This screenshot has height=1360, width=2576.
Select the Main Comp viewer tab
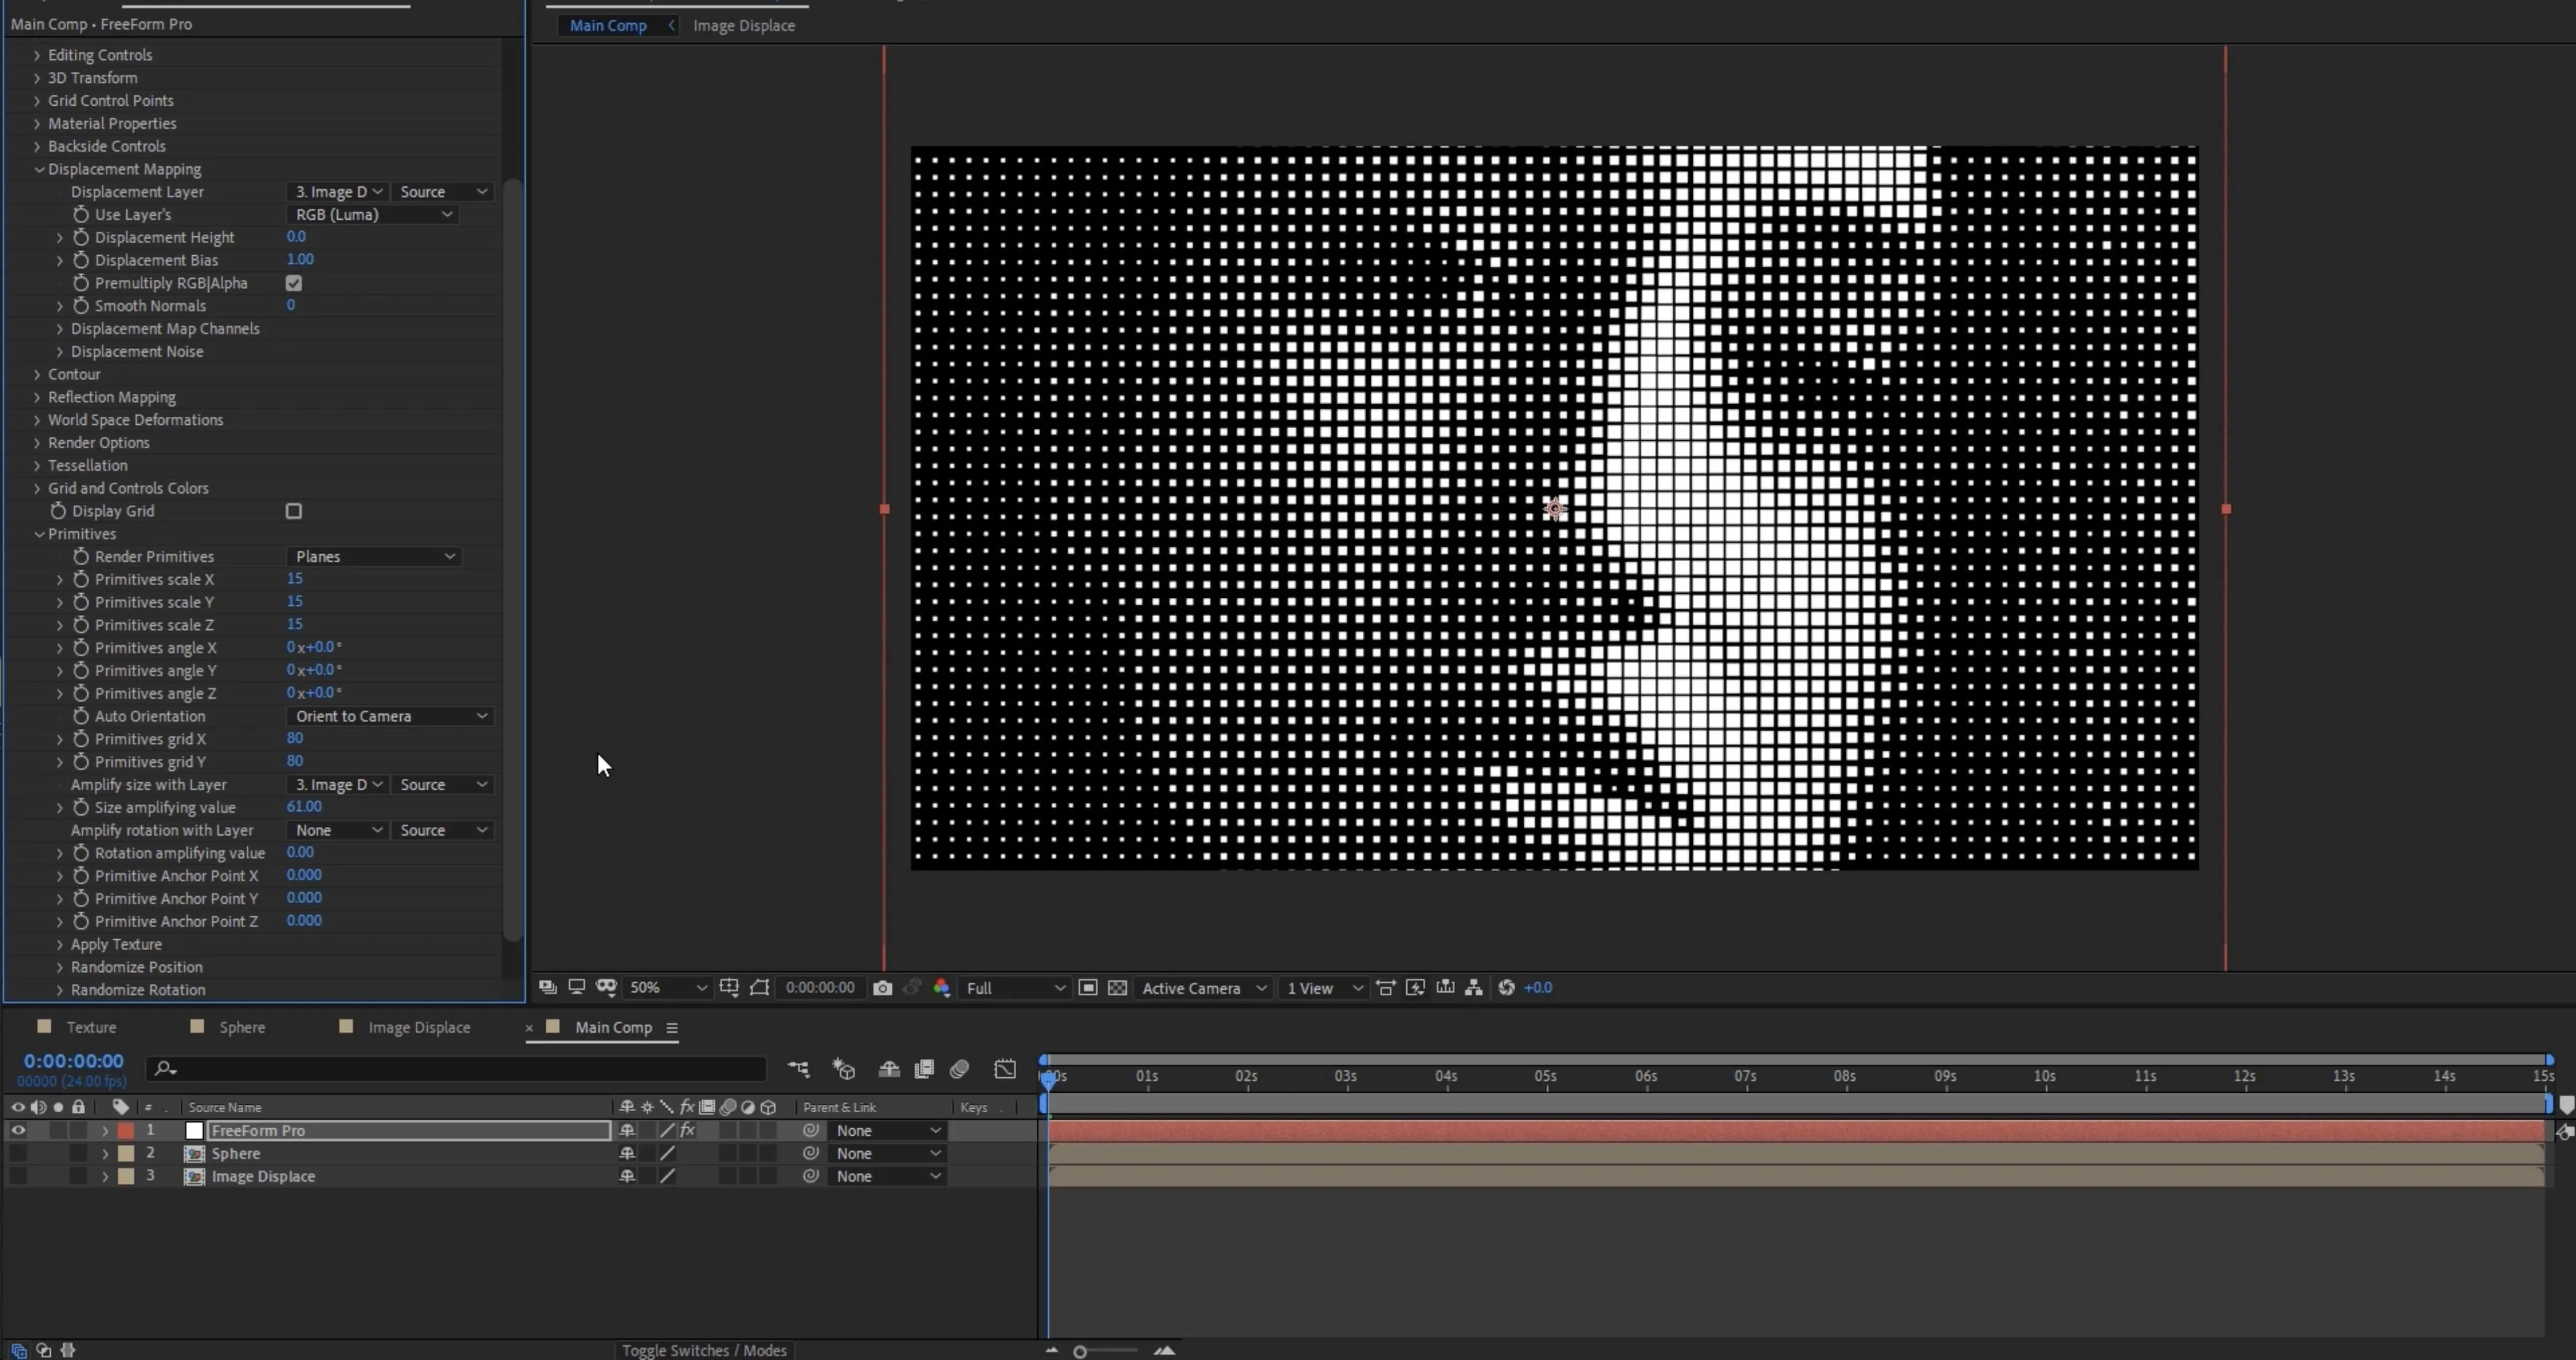pos(608,26)
